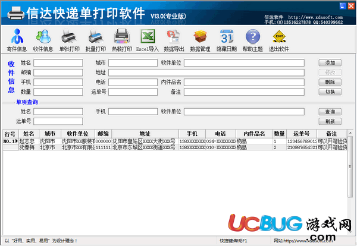Click the 收件单位 table column header
Image resolution: width=357 pixels, height=246 pixels.
tap(77, 134)
